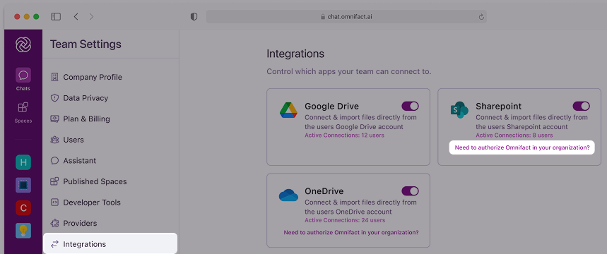Click OneDrive's authorize Omnifact link
The width and height of the screenshot is (607, 254).
[x=351, y=232]
